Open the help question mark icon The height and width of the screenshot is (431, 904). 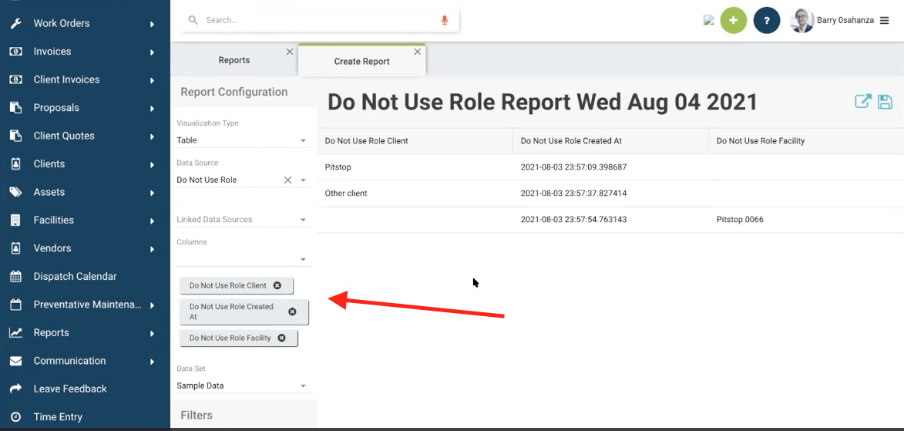click(766, 21)
